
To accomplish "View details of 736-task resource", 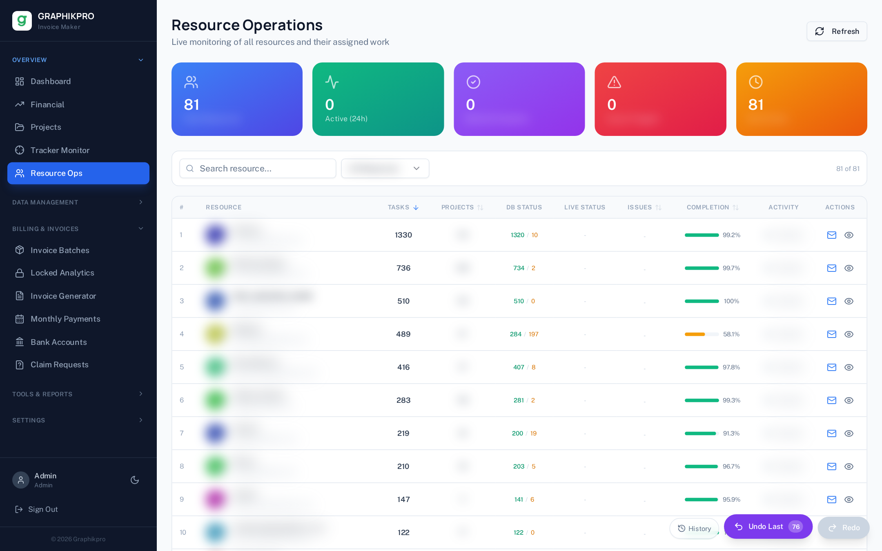I will 849,268.
